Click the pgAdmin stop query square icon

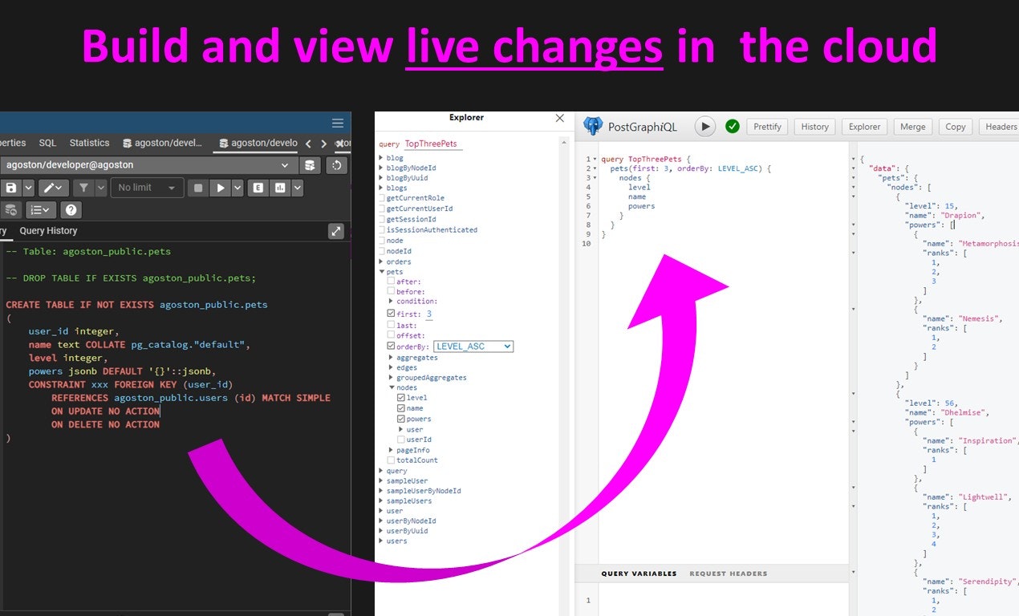click(x=198, y=188)
